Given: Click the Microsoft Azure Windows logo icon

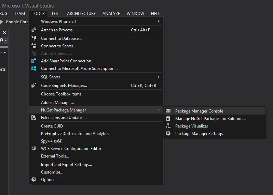Looking at the screenshot, I should pos(34,69).
